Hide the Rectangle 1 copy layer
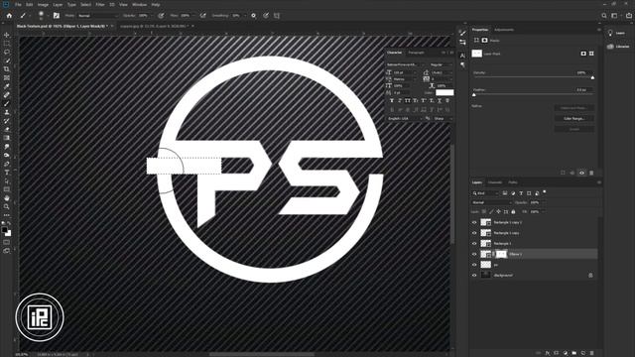 (x=474, y=233)
